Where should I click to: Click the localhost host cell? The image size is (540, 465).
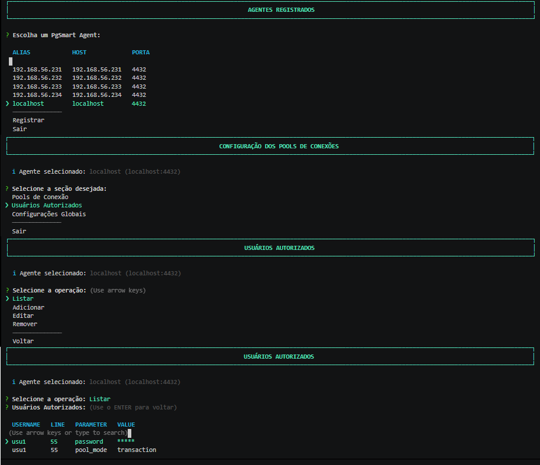[x=88, y=103]
